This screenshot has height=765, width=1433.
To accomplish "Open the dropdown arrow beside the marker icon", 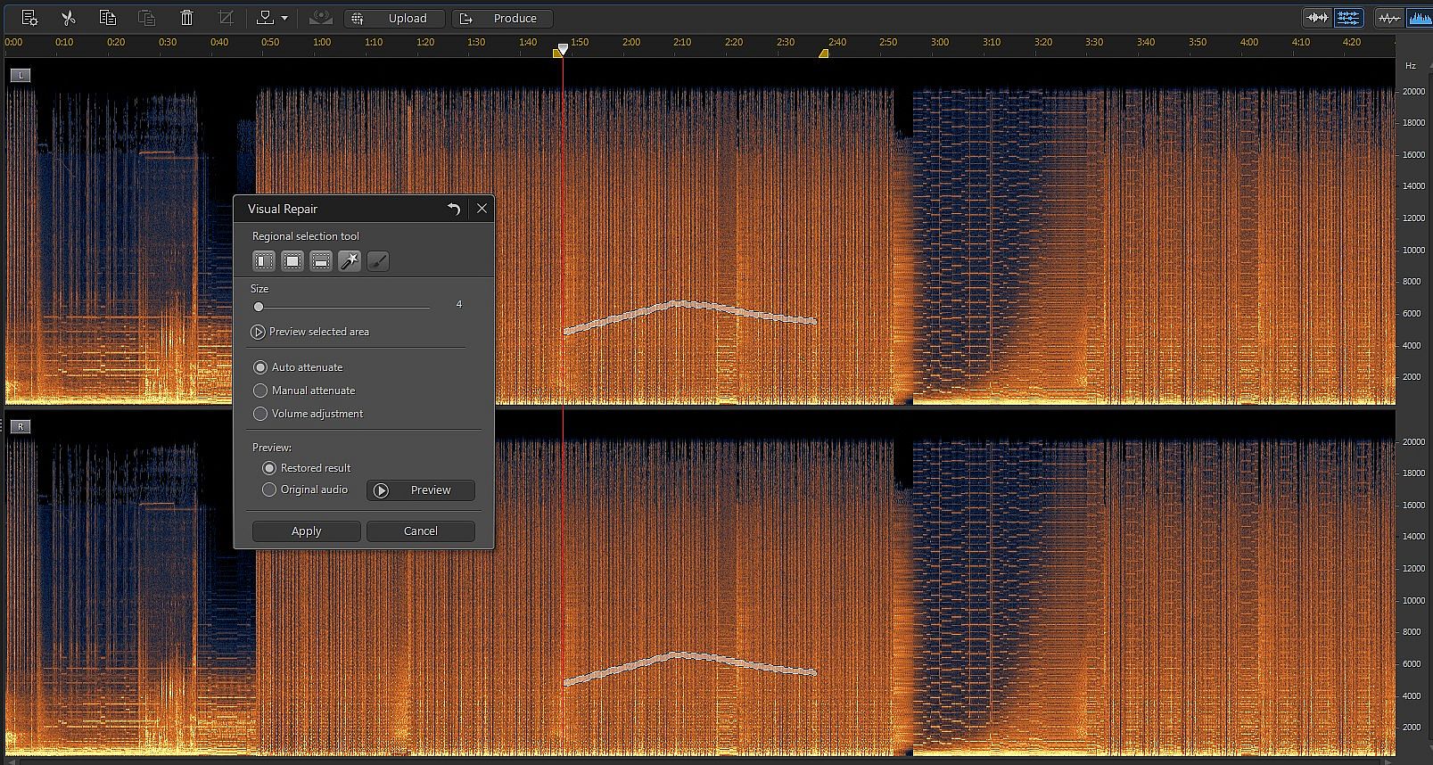I will click(284, 18).
